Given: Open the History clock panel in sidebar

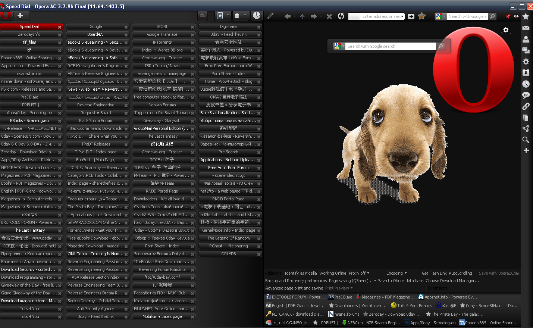Looking at the screenshot, I should 526,84.
